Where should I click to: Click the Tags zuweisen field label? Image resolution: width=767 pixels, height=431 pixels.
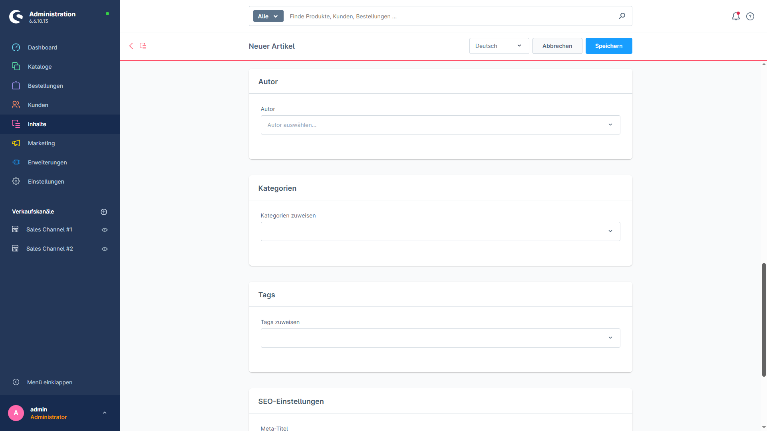click(x=280, y=322)
